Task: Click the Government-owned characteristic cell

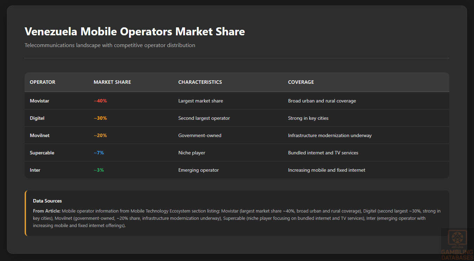Action: click(x=200, y=135)
